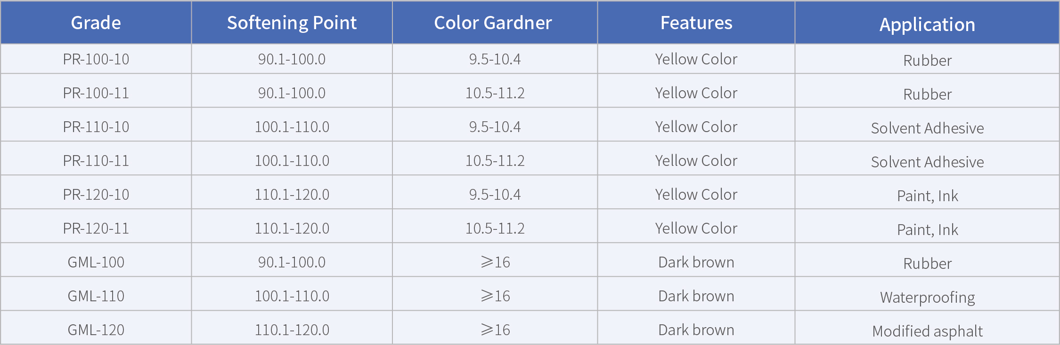
Task: Select the Solvent Adhesive cell for PR-110-10
Action: (927, 128)
